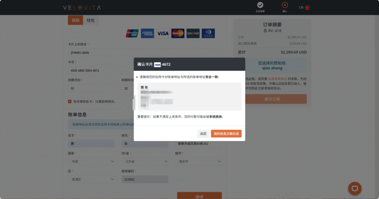Confirm with 我的信息正确无误 button

[226, 134]
